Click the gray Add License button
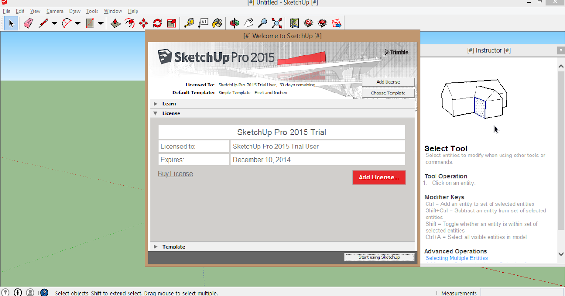The width and height of the screenshot is (565, 296). click(x=388, y=82)
